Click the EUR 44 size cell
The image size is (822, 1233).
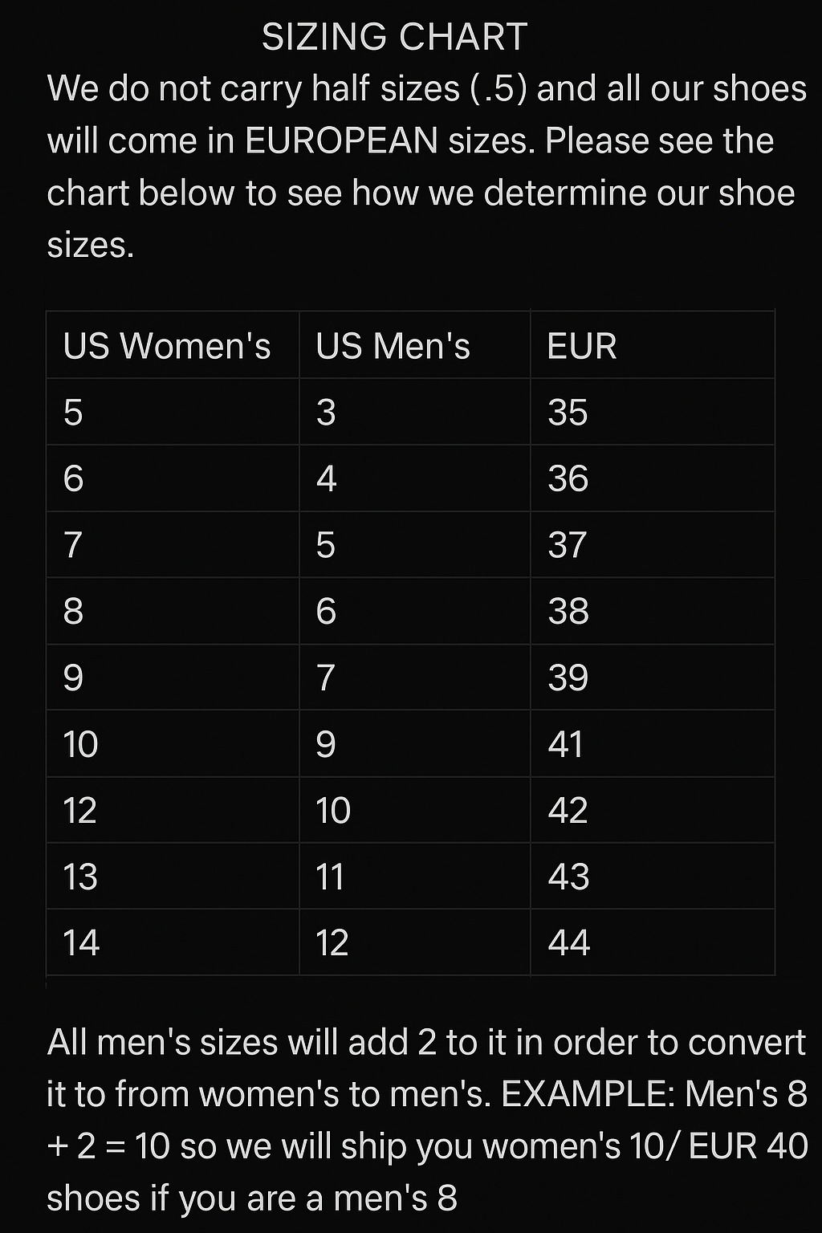[568, 942]
